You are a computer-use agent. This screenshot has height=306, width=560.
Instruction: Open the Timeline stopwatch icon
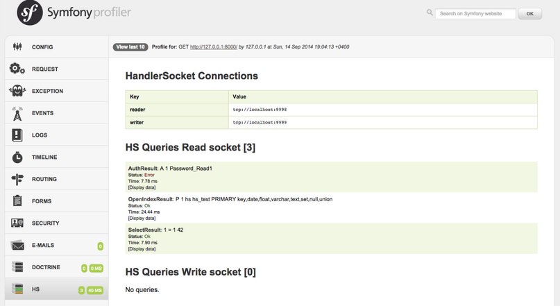coord(17,157)
